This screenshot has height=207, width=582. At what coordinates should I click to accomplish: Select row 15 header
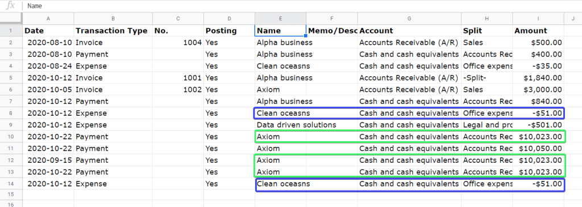tap(11, 194)
